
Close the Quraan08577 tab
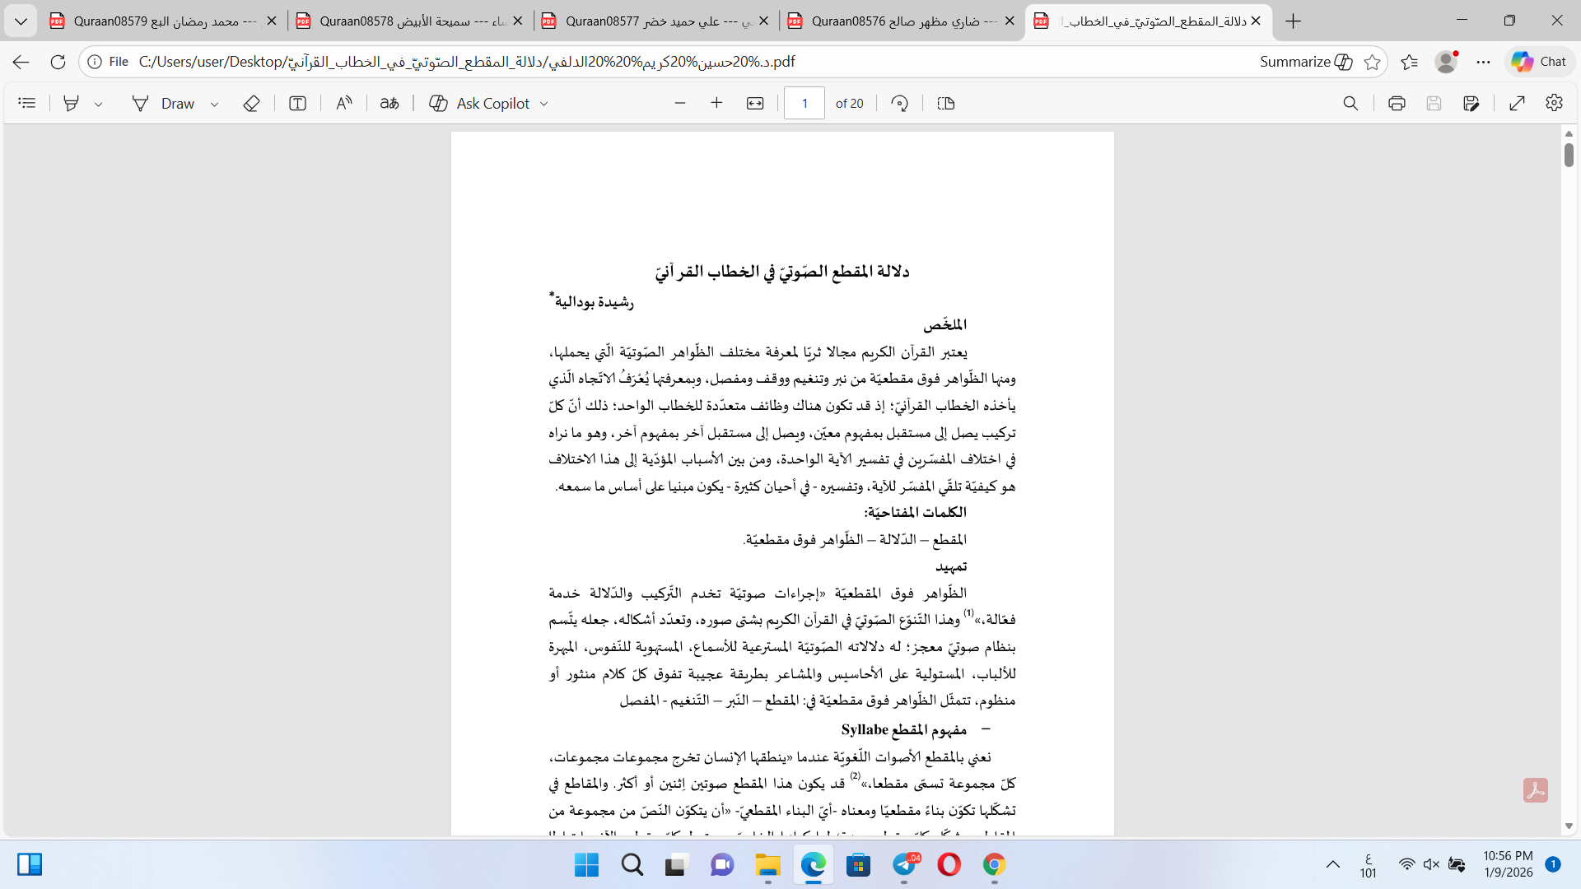point(763,21)
